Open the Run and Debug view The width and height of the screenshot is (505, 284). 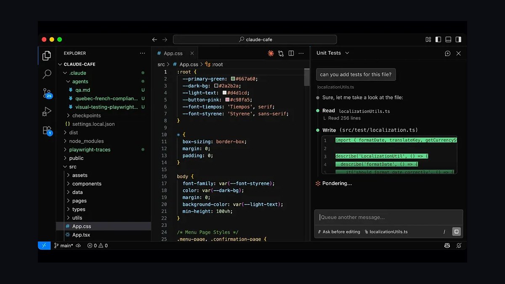(x=47, y=111)
